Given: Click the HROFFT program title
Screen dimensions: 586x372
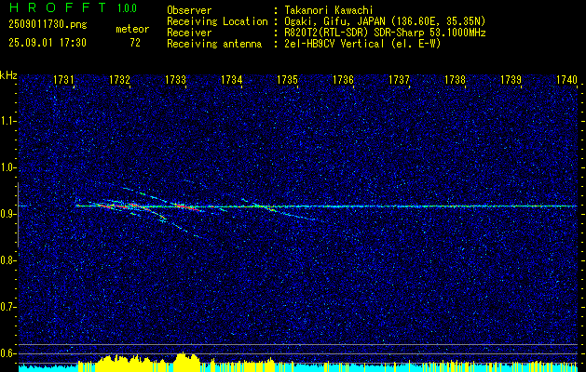Looking at the screenshot, I should coord(58,7).
